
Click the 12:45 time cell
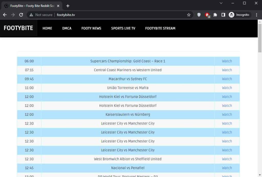tap(29, 168)
